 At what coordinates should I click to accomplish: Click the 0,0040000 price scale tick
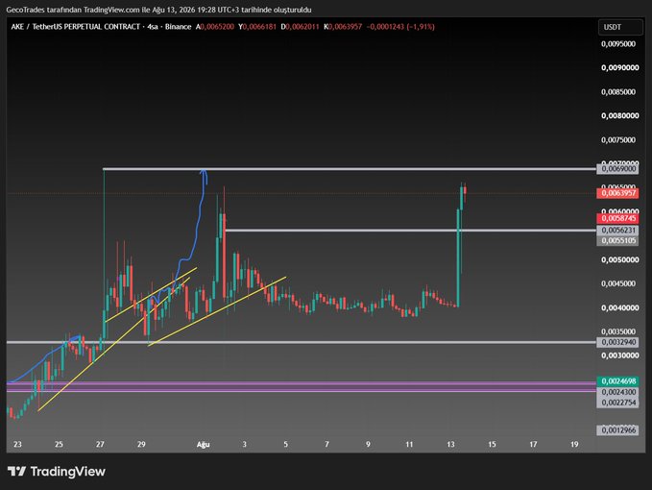(x=619, y=307)
